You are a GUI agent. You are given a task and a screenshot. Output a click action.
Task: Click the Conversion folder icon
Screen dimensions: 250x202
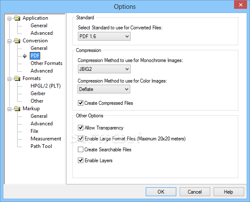tap(17, 41)
